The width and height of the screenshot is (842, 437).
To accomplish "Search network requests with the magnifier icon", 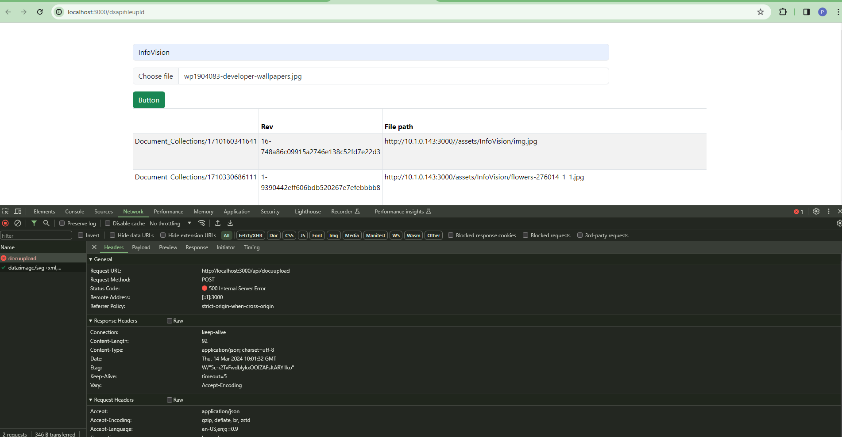I will pos(46,223).
